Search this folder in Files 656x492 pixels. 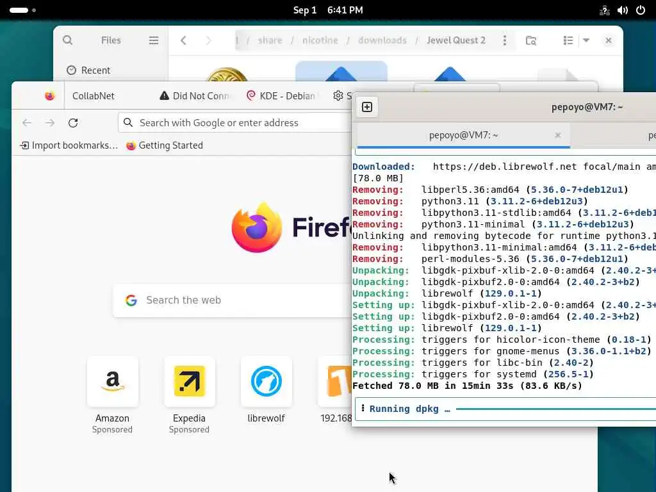[531, 40]
